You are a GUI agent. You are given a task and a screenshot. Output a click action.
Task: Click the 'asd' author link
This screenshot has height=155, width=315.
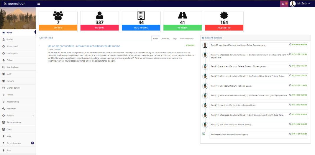59,49
